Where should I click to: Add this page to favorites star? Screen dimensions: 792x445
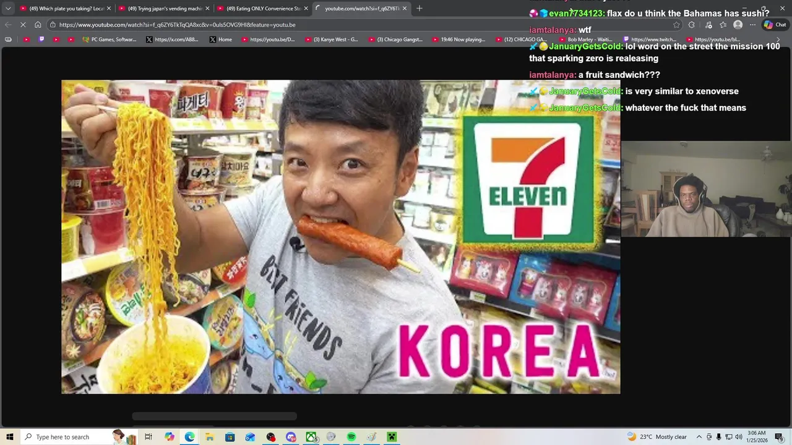676,25
